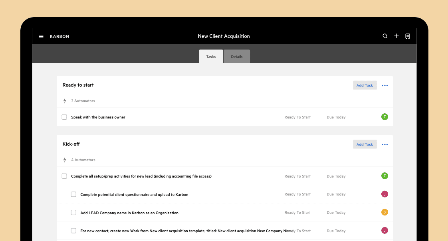The height and width of the screenshot is (241, 448).
Task: Click the plus icon in the header
Action: click(396, 36)
